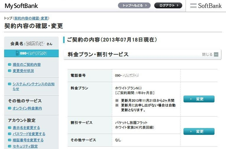Click the アカウント設定 heading
Viewport: 226px width, 149px height.
pos(22,120)
